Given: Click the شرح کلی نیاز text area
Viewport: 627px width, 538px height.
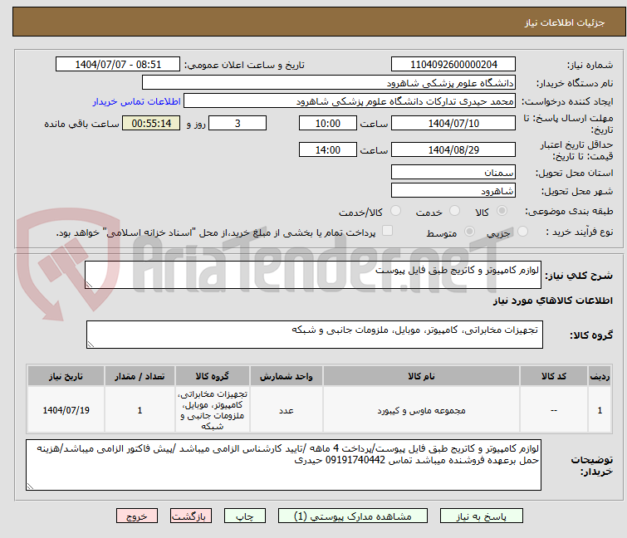Looking at the screenshot, I should 313,275.
